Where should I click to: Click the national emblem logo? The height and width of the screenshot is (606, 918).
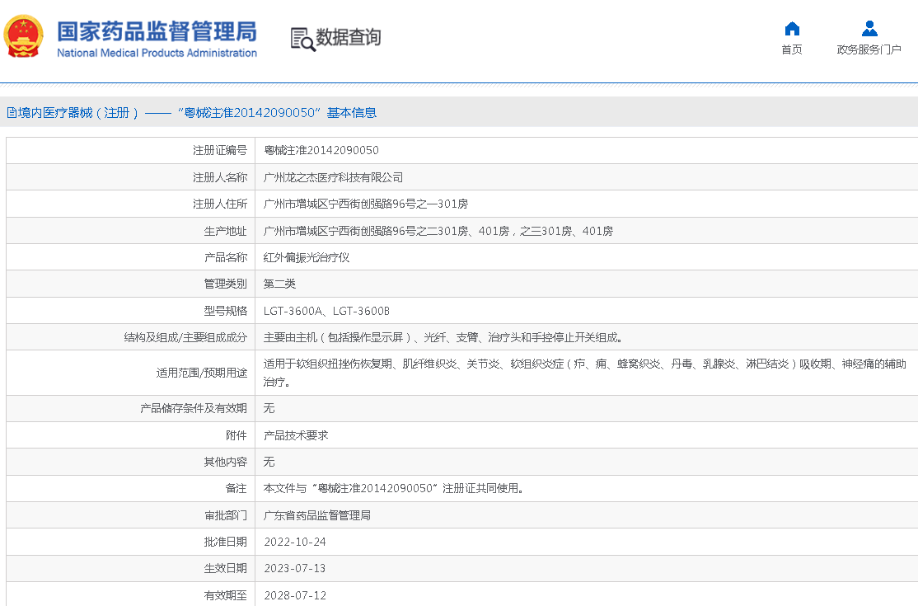click(24, 37)
